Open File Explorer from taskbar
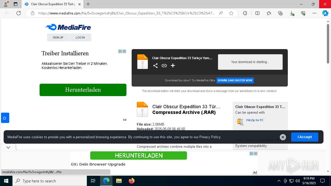The height and width of the screenshot is (186, 331). (119, 181)
